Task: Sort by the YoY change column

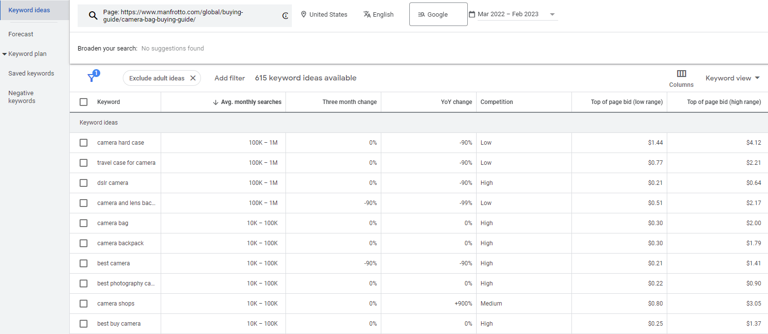Action: point(456,102)
